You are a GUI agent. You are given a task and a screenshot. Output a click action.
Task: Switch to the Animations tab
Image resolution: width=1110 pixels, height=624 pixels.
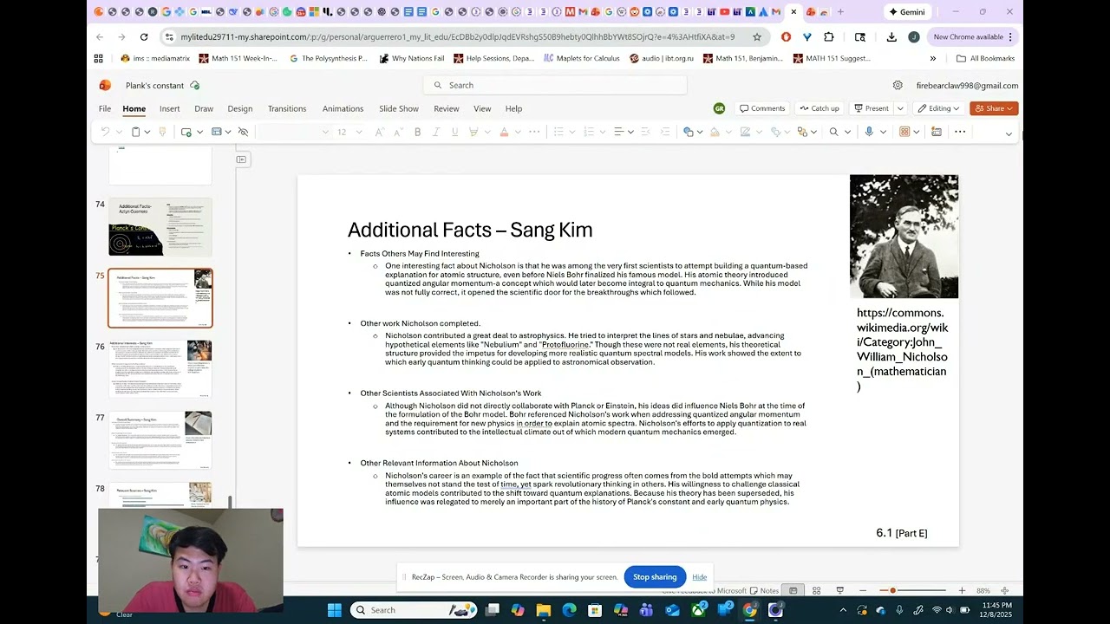[x=343, y=108]
